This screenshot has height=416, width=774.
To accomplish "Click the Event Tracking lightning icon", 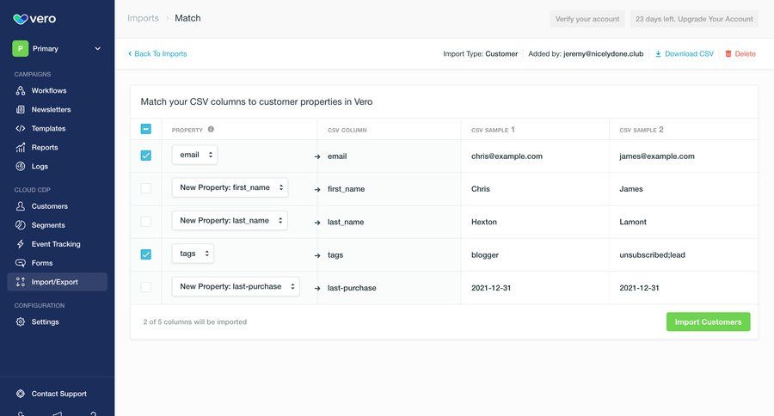I will tap(21, 244).
